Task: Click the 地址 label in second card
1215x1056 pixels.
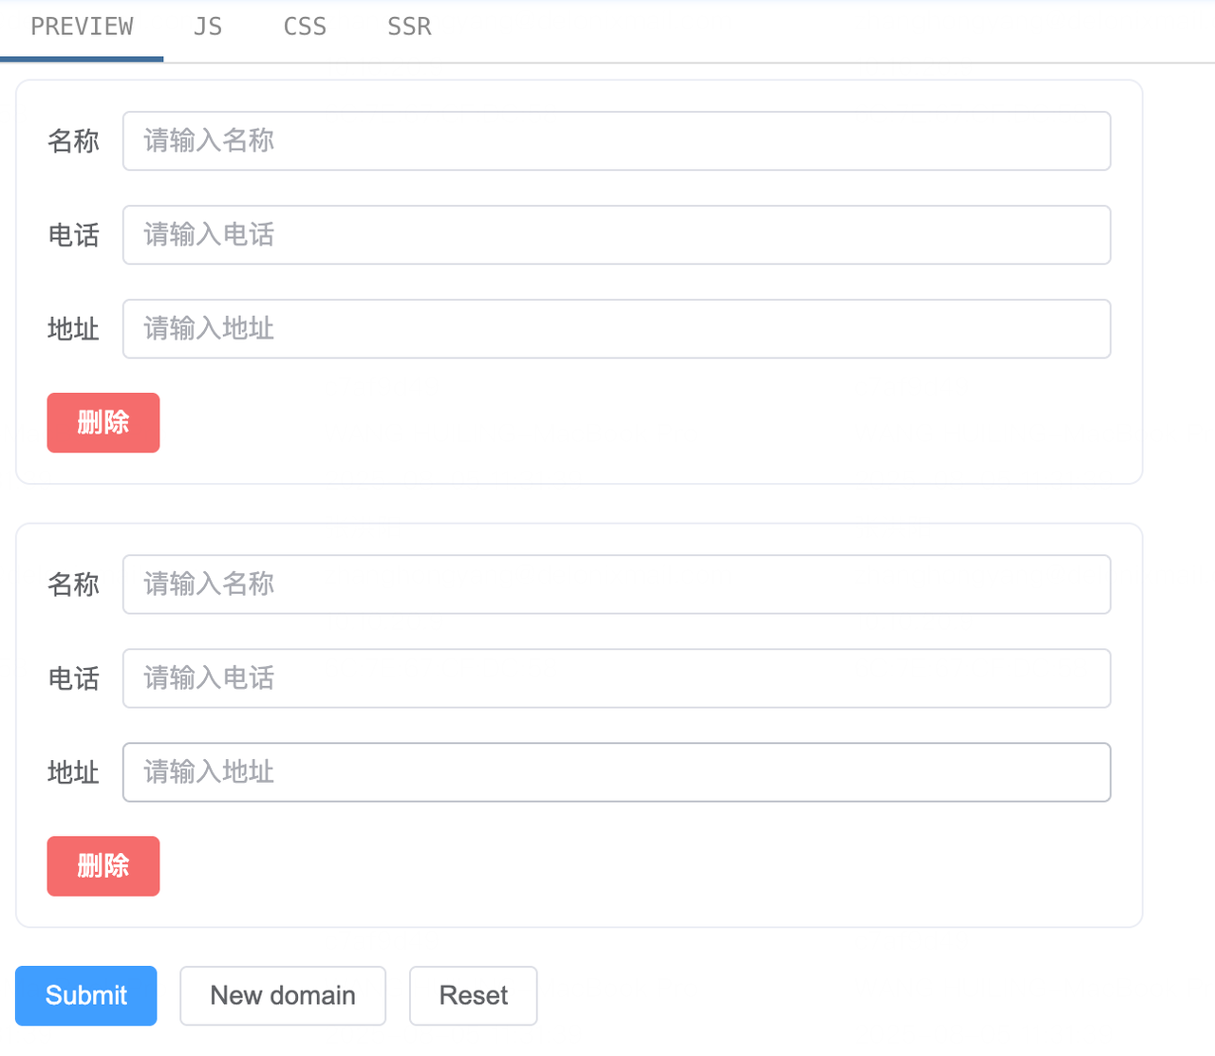Action: (x=73, y=772)
